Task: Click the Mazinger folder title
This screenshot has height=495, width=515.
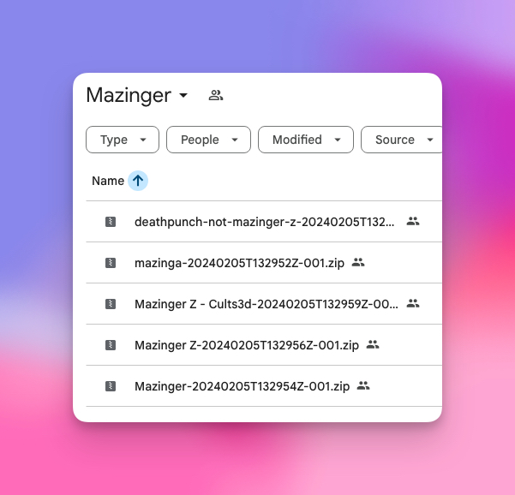Action: coord(129,96)
